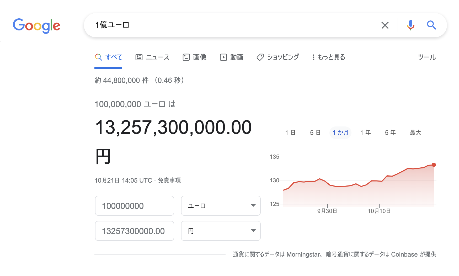The width and height of the screenshot is (459, 276).
Task: Open the 免責事項 disclaimer link
Action: point(169,181)
